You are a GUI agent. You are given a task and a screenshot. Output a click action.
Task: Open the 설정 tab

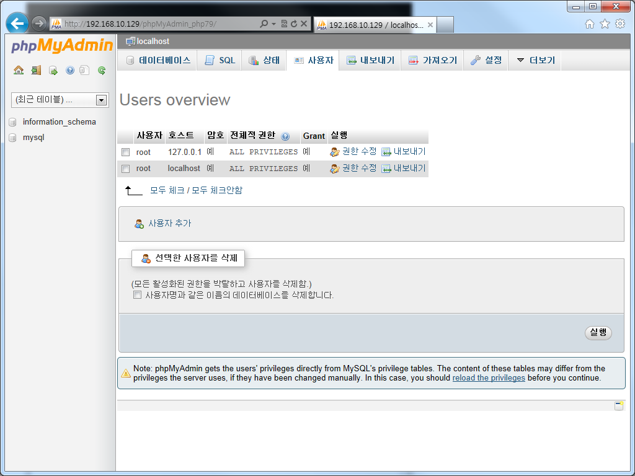486,60
